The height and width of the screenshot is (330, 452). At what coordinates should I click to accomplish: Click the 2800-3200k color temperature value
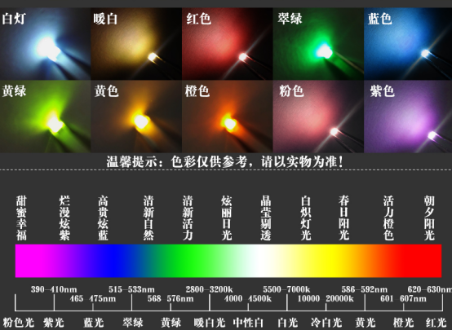pyautogui.click(x=210, y=289)
